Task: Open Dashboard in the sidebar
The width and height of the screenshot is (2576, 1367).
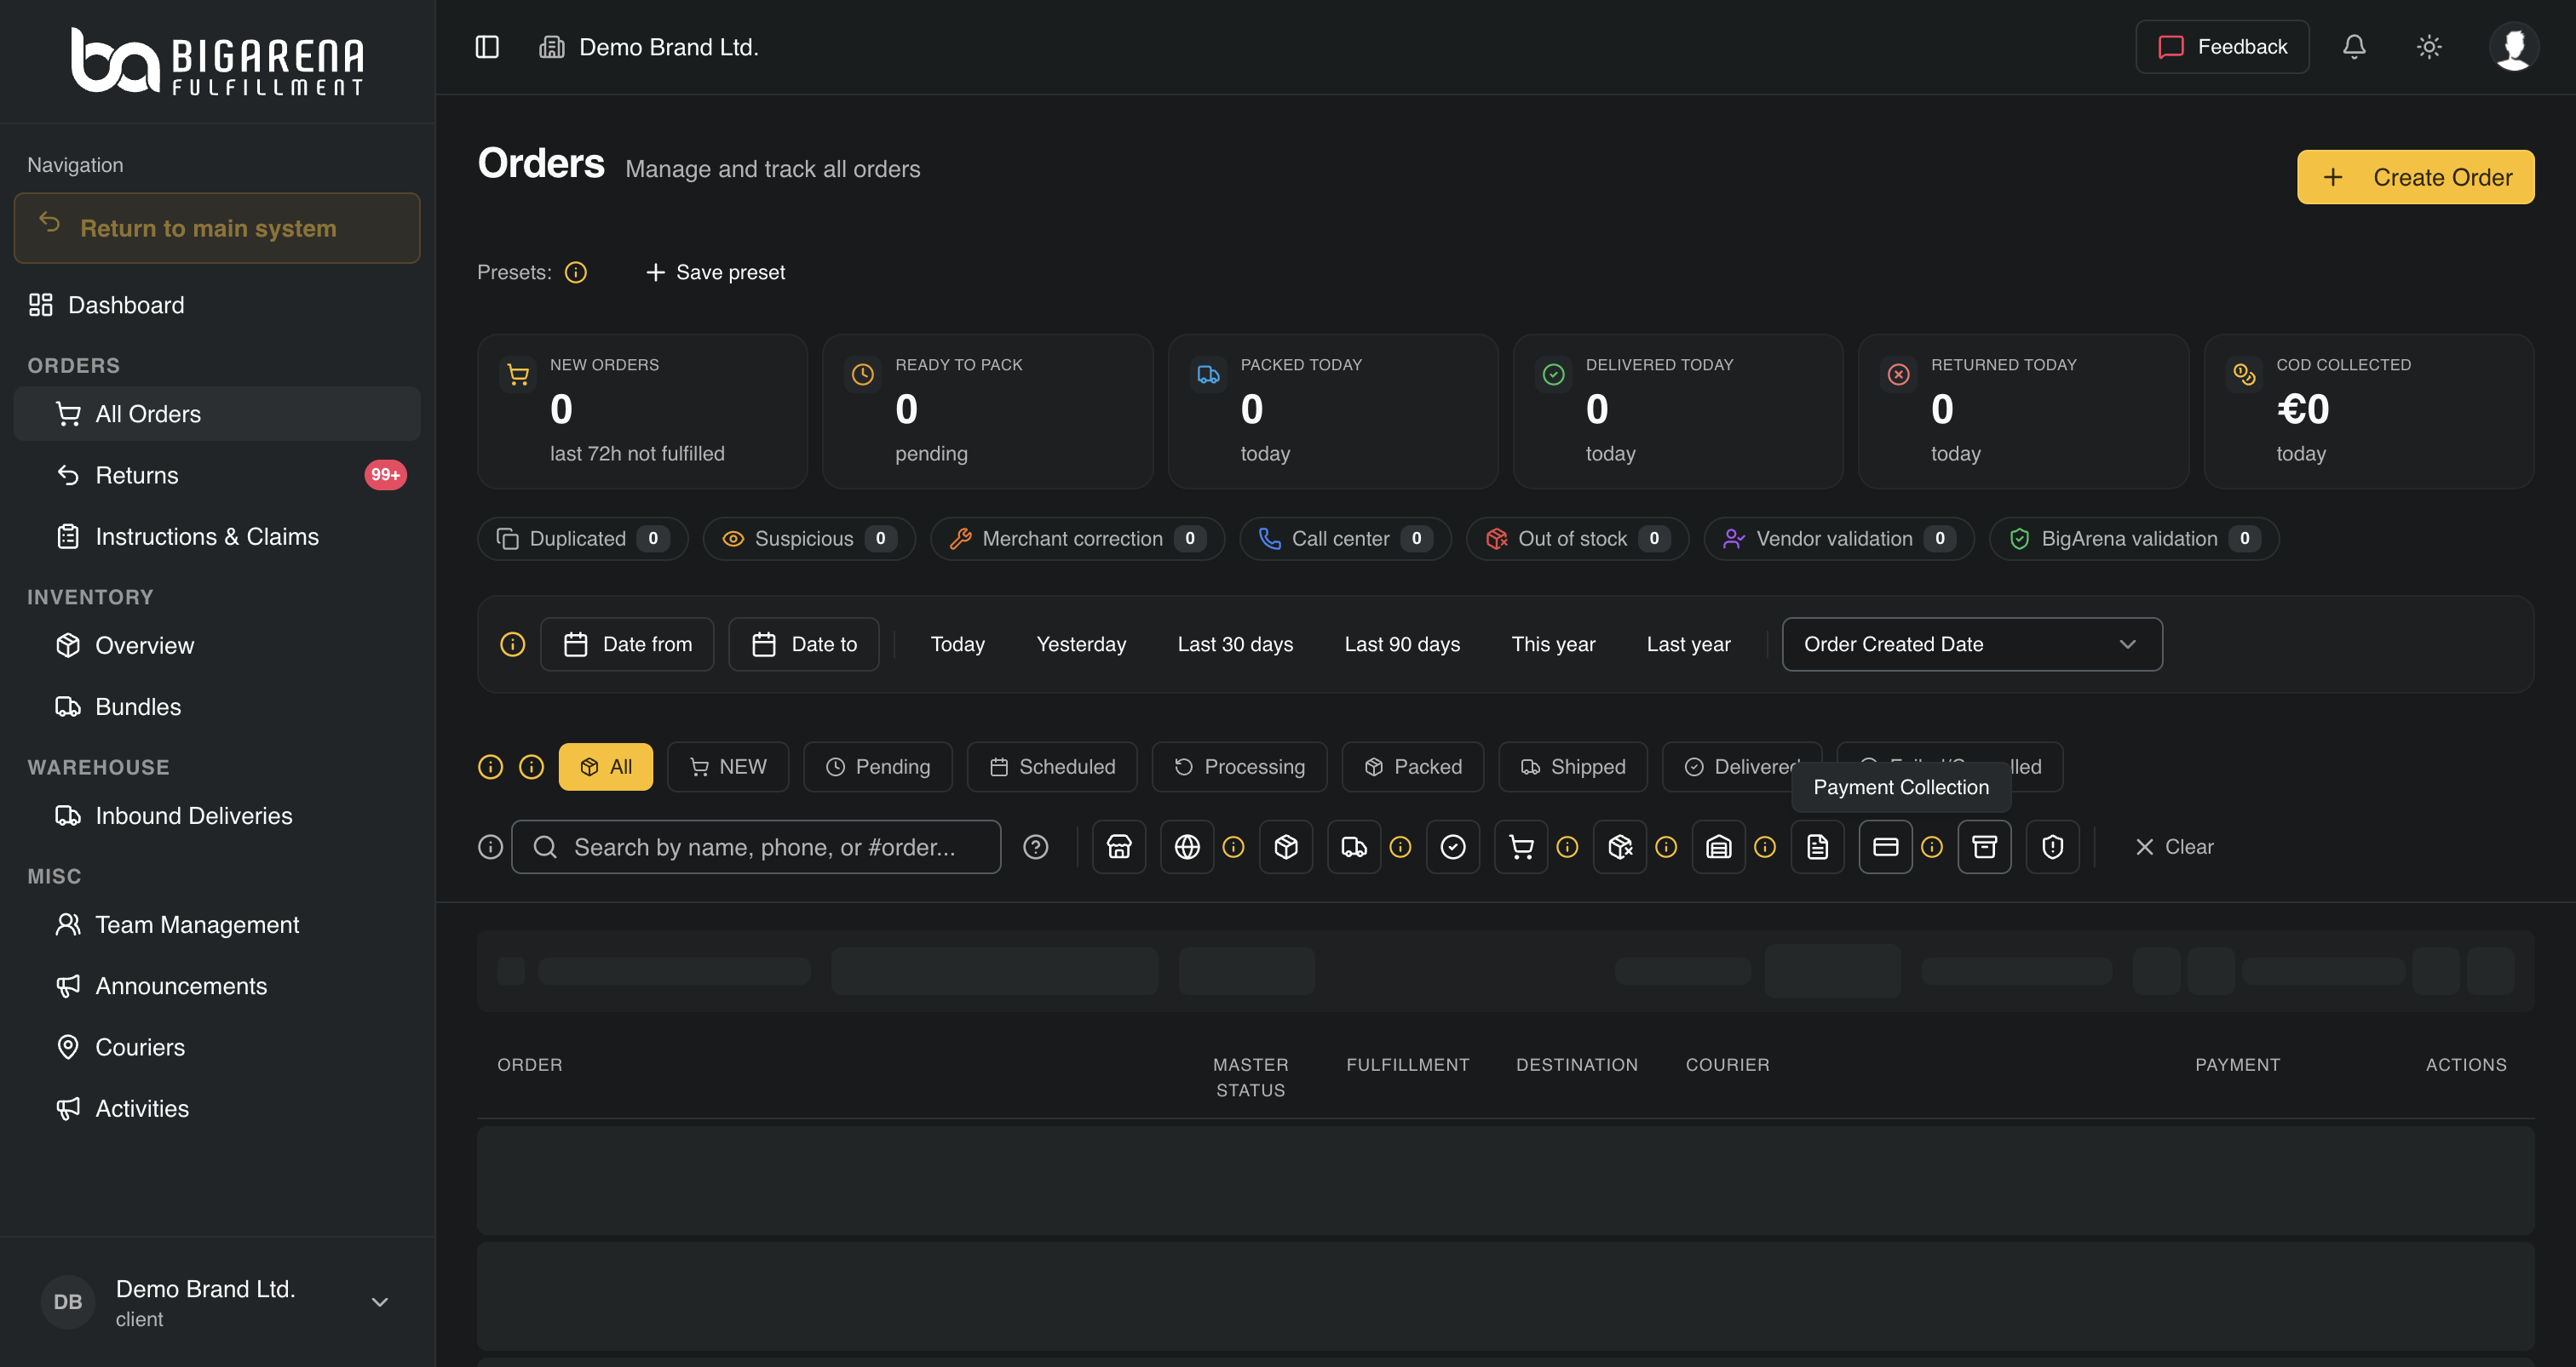Action: 217,305
